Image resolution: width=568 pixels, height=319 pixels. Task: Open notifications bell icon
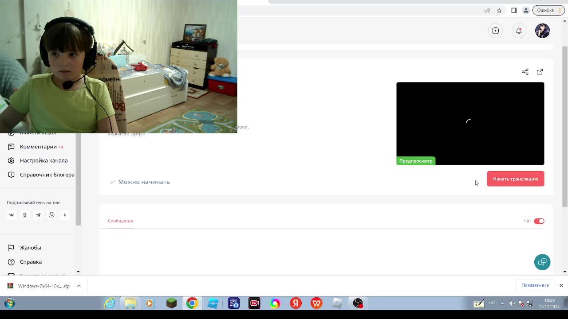tap(519, 31)
